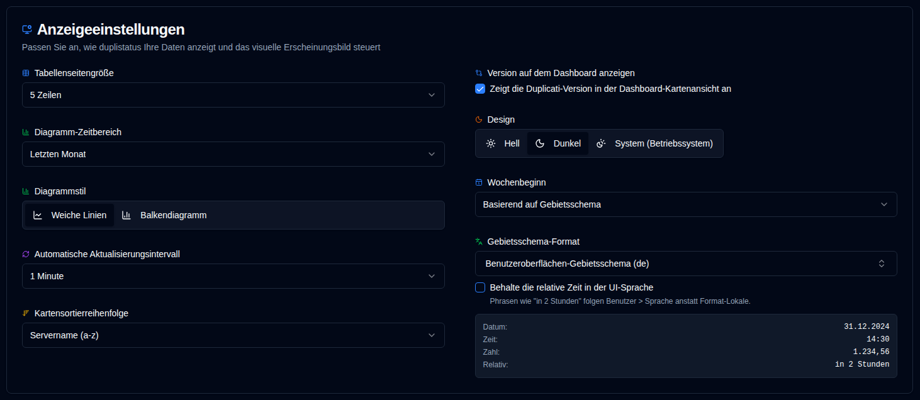Choose Balkendiagramm chart style
Screen dimensions: 920x400
point(164,215)
